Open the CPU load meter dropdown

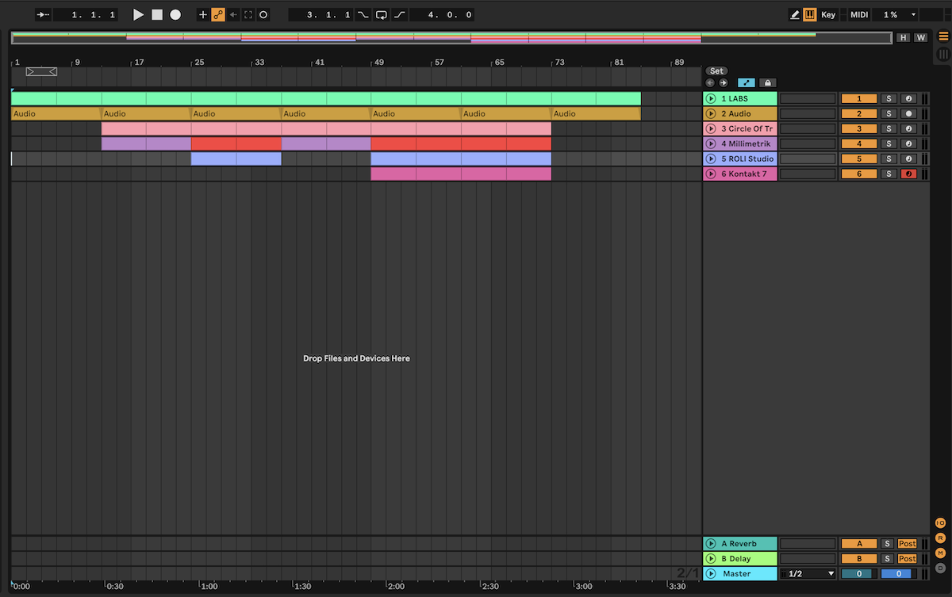click(896, 14)
